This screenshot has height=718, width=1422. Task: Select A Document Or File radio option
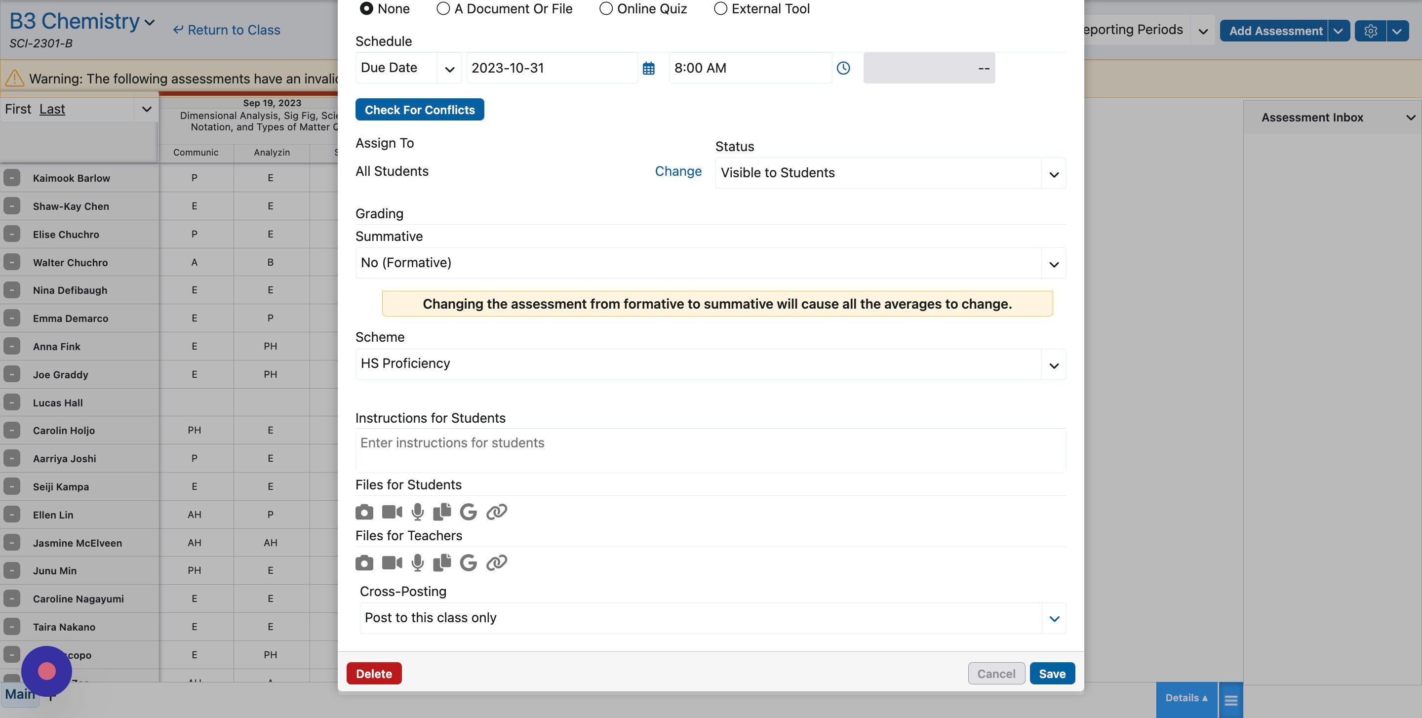[x=443, y=9]
